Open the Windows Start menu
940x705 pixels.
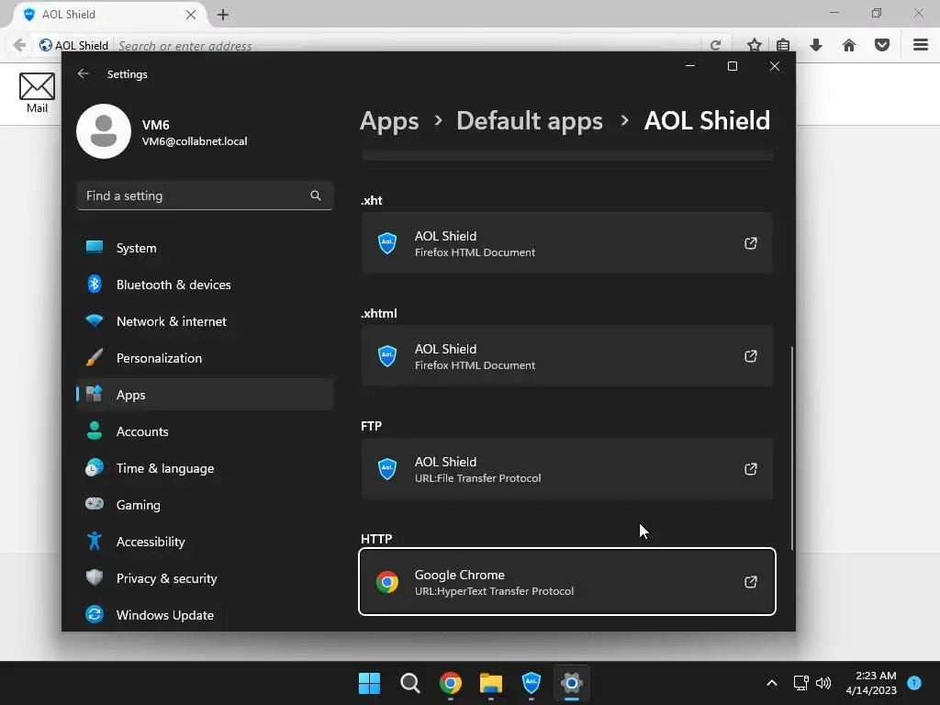click(369, 683)
